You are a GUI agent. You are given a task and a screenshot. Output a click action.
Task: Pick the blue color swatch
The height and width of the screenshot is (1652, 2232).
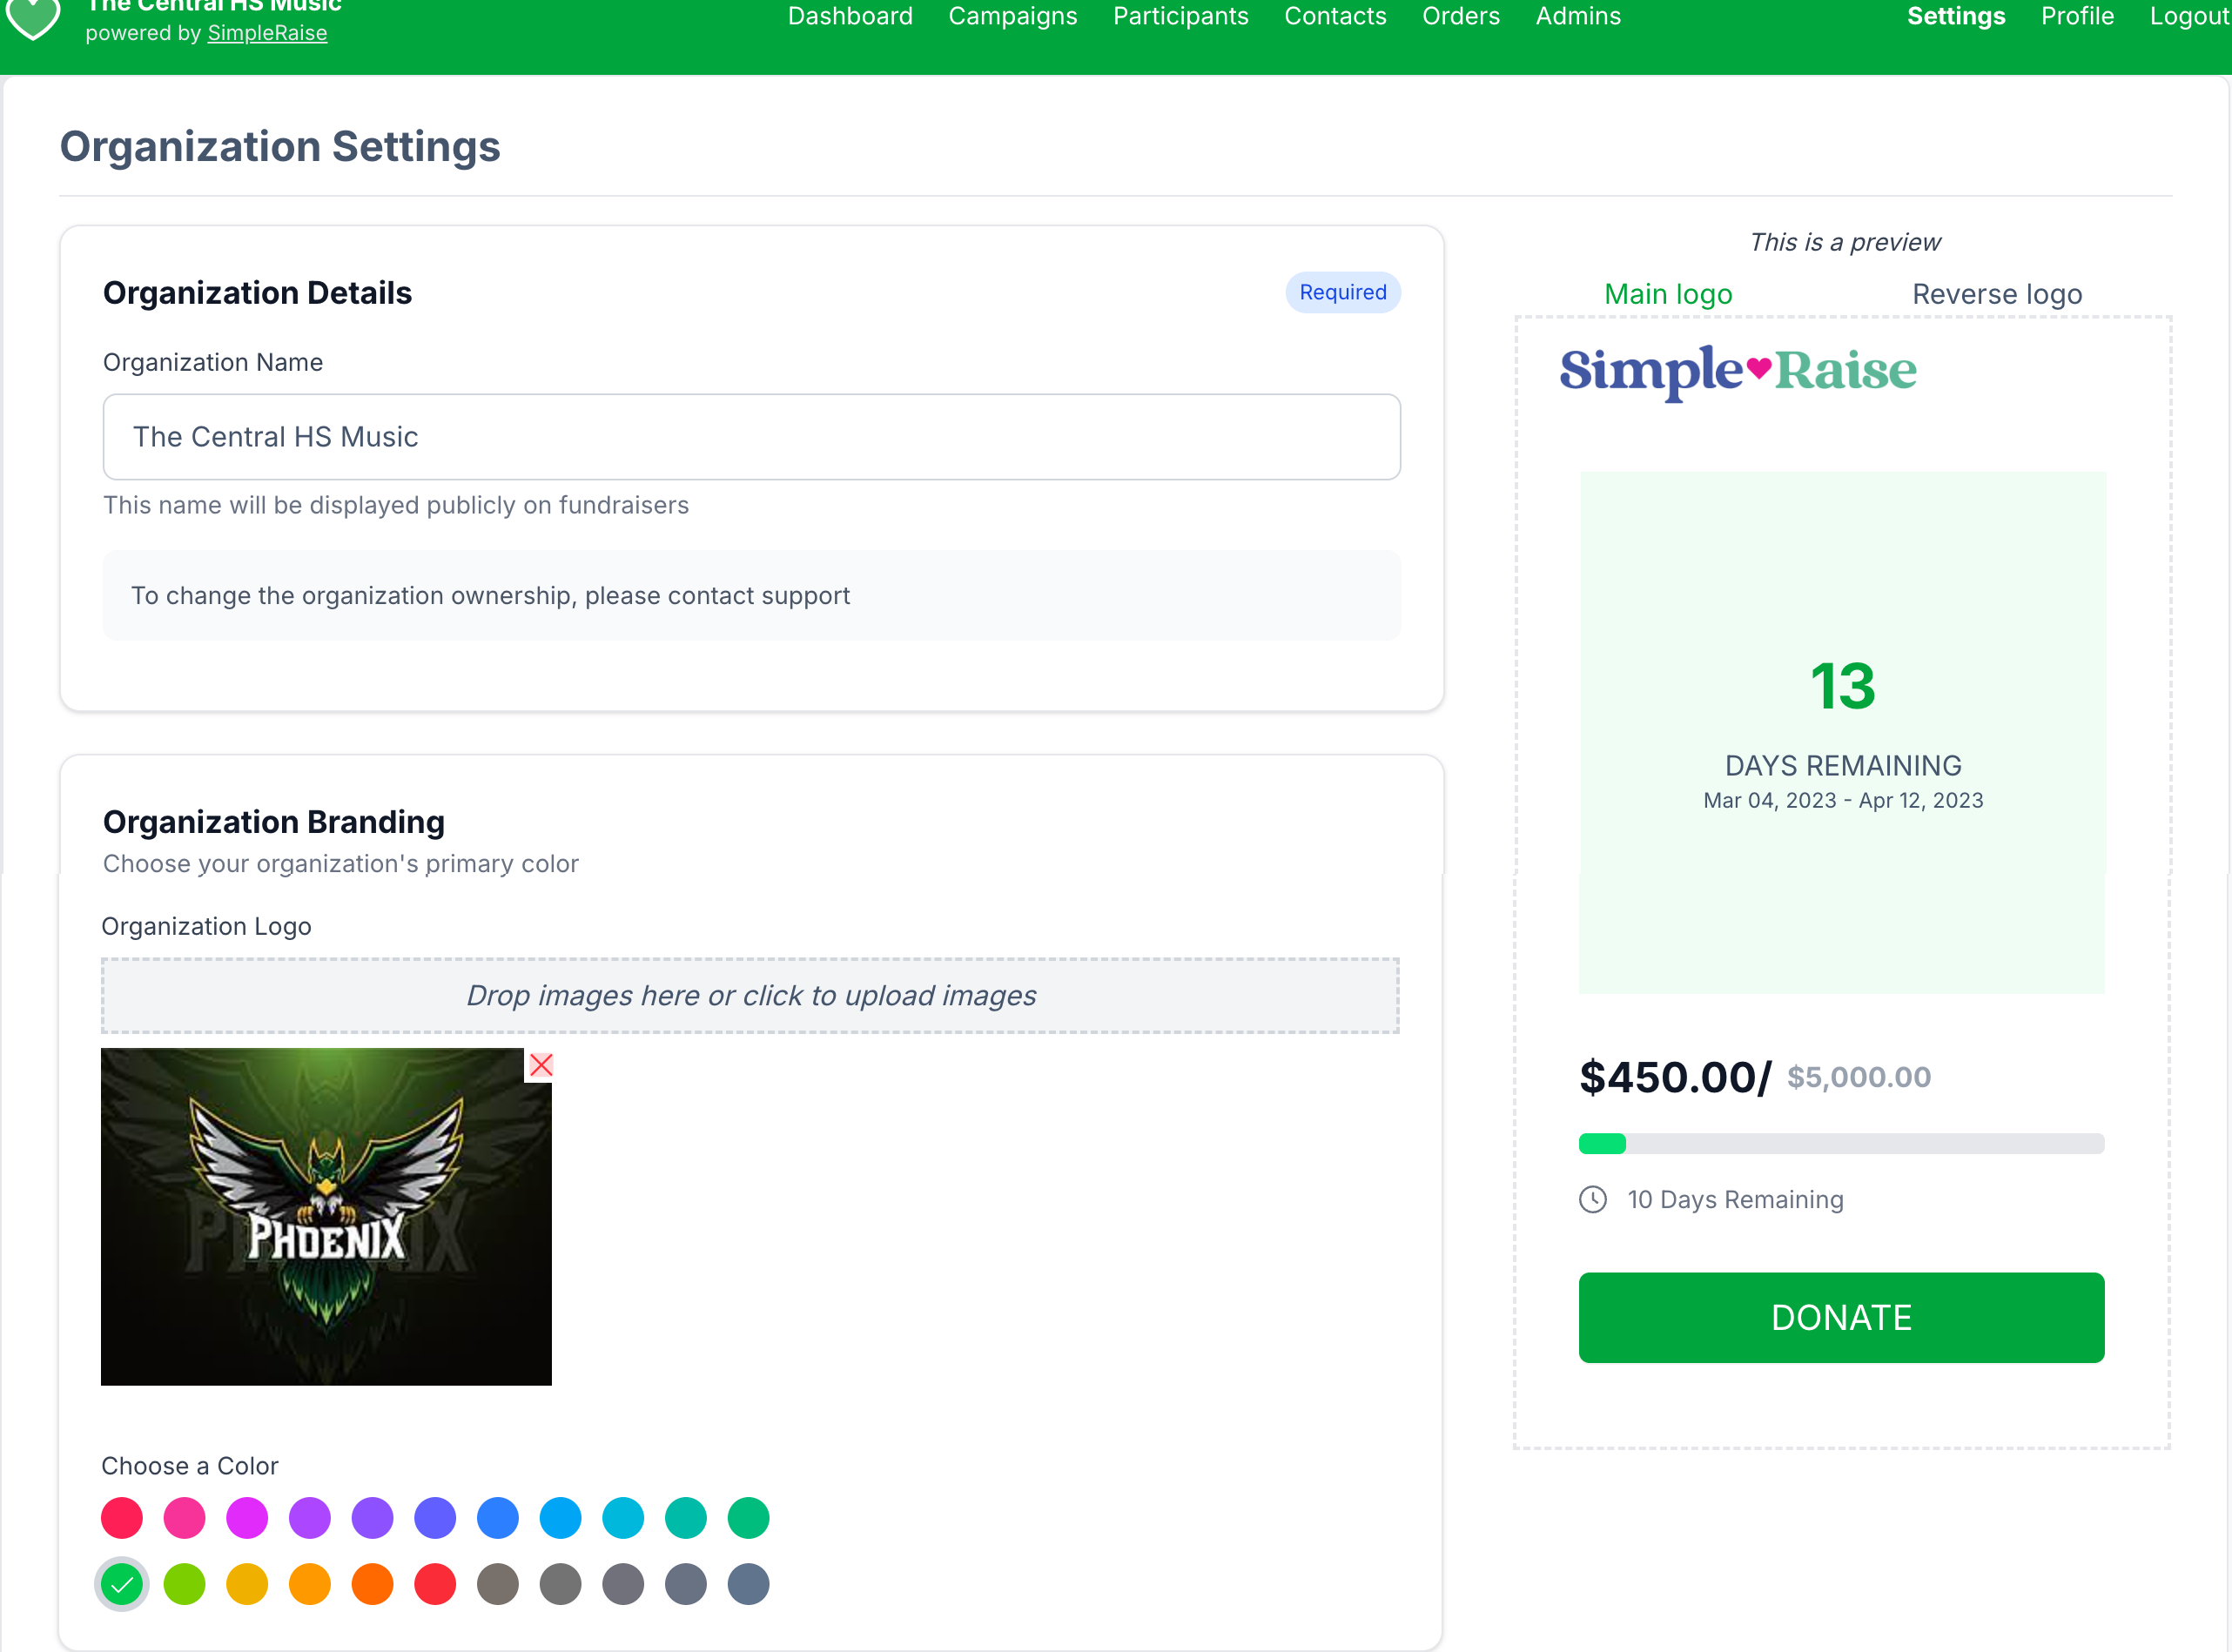pos(498,1518)
